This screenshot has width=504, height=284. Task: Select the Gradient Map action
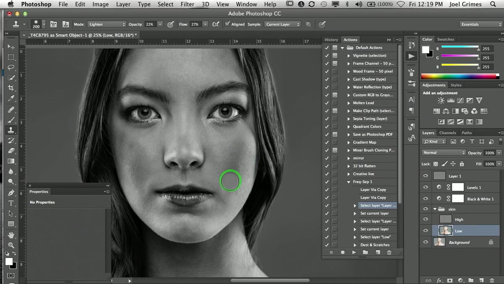click(365, 142)
